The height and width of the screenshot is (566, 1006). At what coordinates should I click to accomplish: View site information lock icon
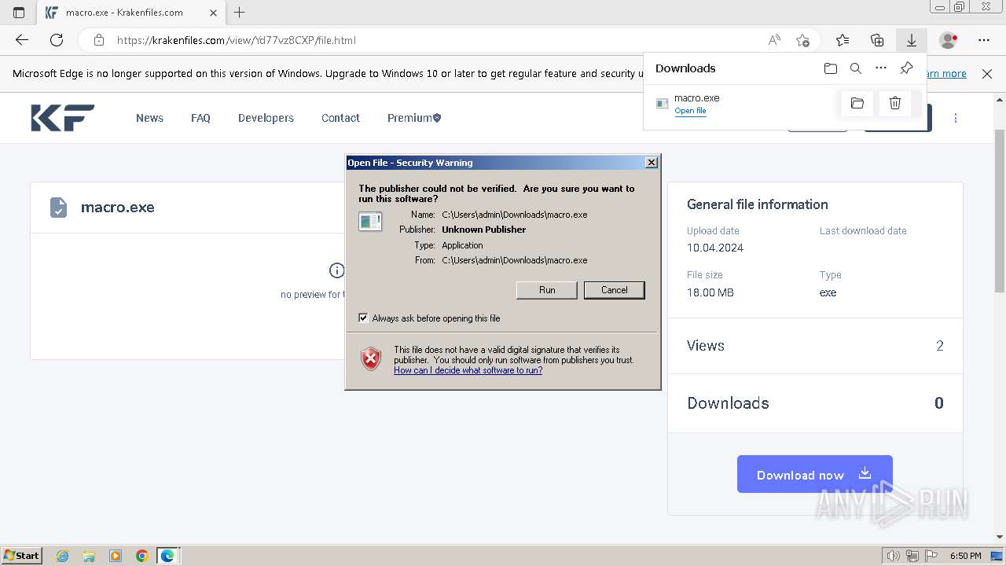(98, 40)
